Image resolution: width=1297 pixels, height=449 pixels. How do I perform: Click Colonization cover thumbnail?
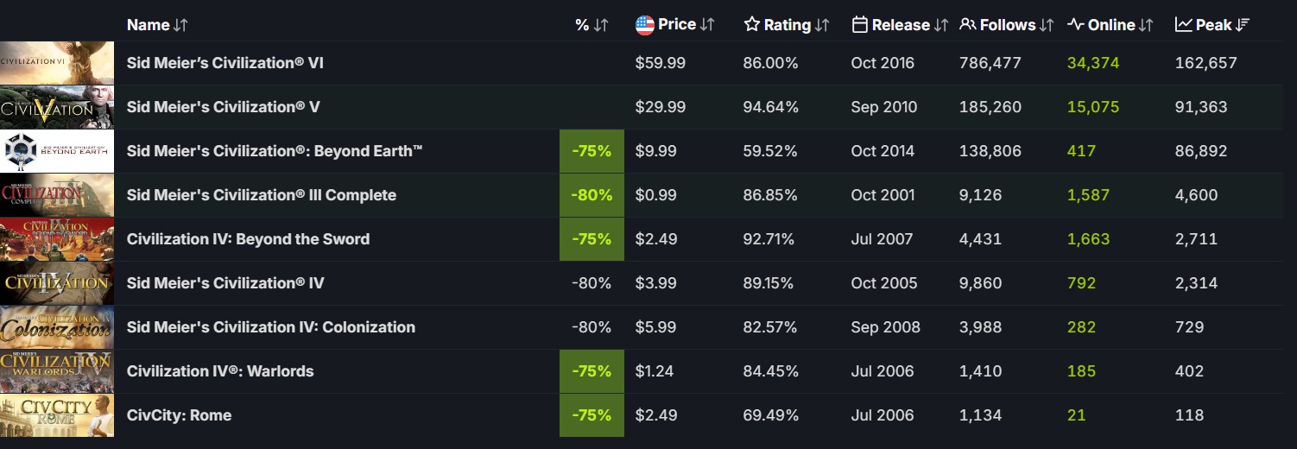(x=57, y=327)
